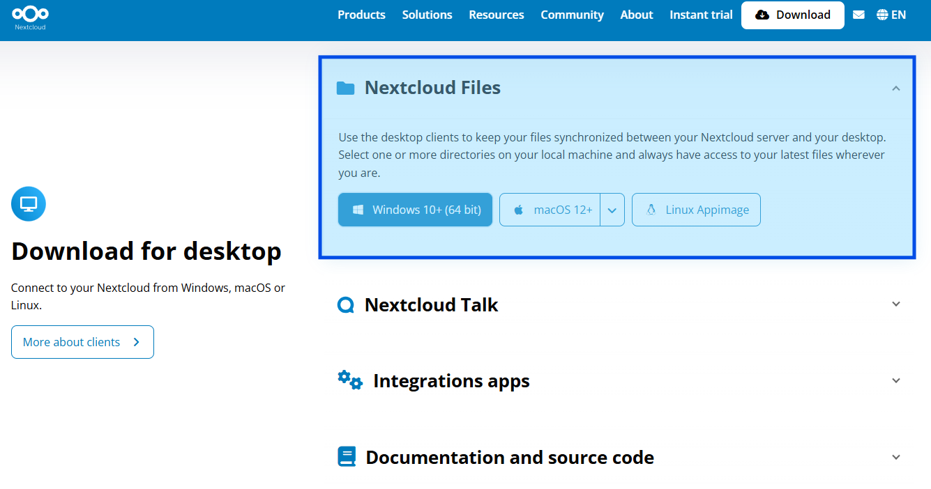Click the book icon for Documentation
Viewport: 931px width, 489px height.
(347, 456)
